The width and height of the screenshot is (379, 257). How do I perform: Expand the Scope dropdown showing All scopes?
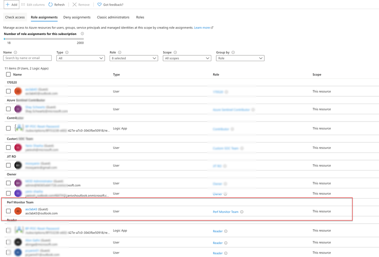click(x=187, y=58)
